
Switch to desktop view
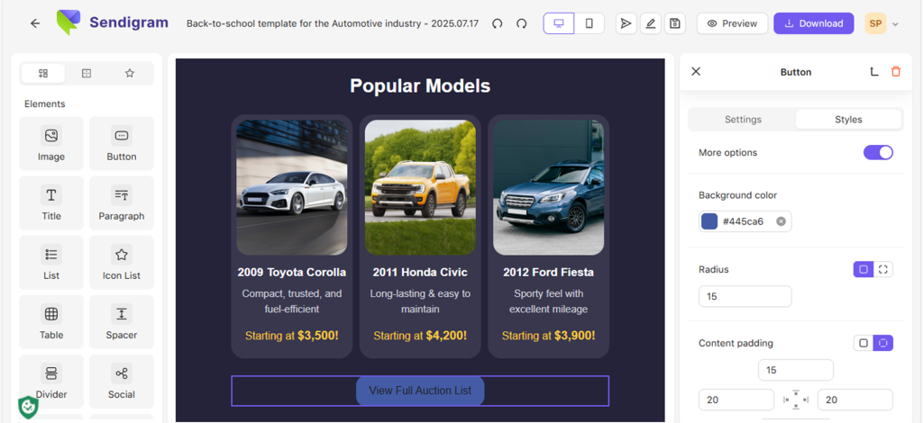point(559,23)
